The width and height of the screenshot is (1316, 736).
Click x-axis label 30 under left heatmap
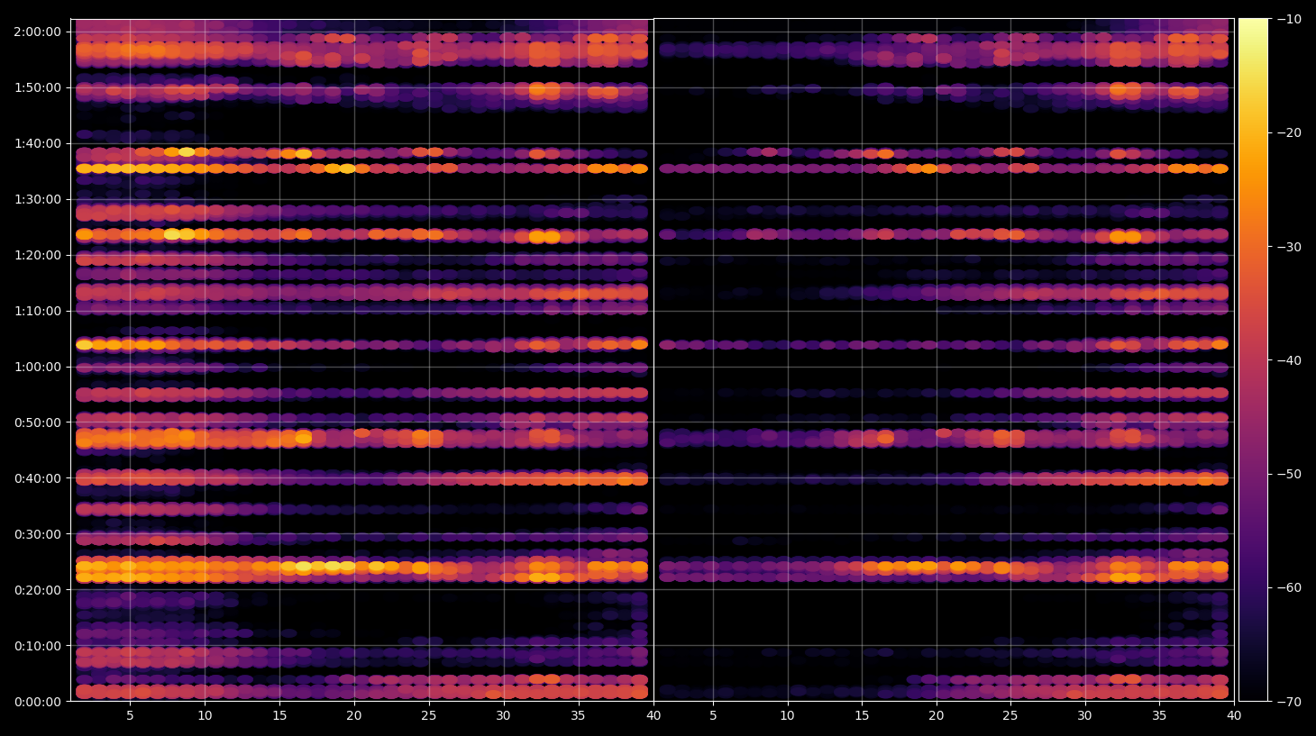click(503, 715)
